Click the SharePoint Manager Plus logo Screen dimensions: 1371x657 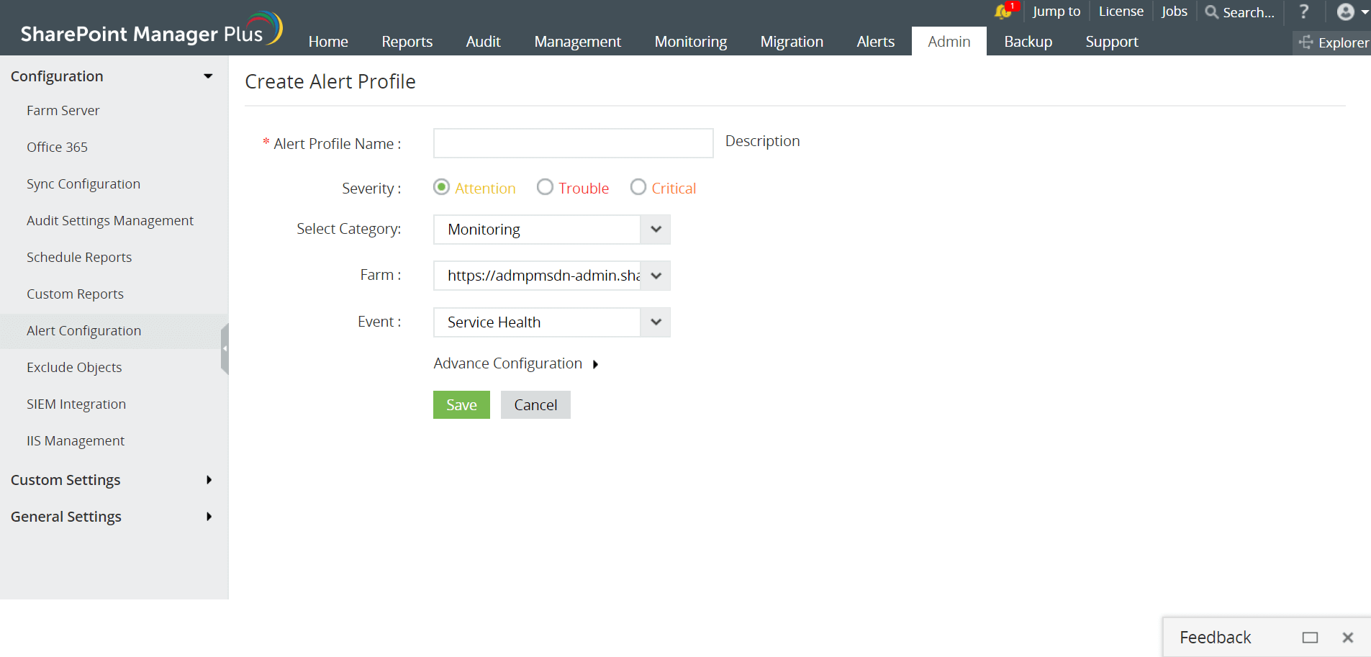(152, 30)
